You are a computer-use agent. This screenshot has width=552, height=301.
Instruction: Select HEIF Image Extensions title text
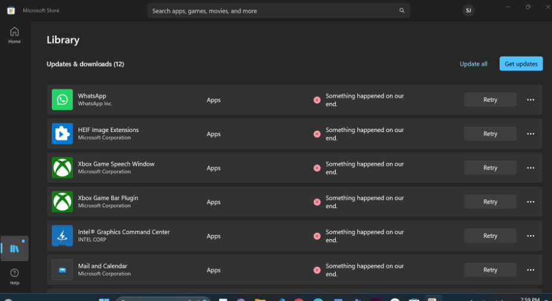click(x=108, y=130)
